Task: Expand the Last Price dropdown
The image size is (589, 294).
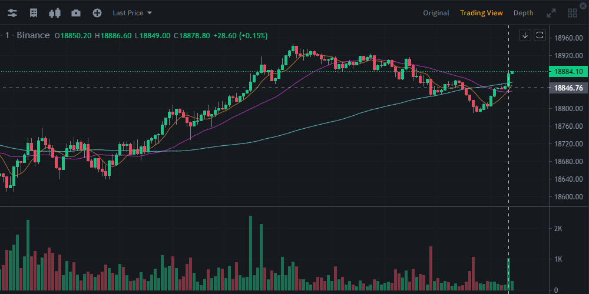Action: (x=132, y=13)
